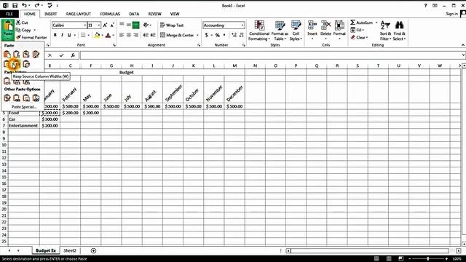Click Percent Style button
The image size is (466, 262).
(x=218, y=35)
